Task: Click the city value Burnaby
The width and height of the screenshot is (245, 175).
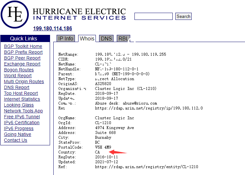Action: [103, 138]
